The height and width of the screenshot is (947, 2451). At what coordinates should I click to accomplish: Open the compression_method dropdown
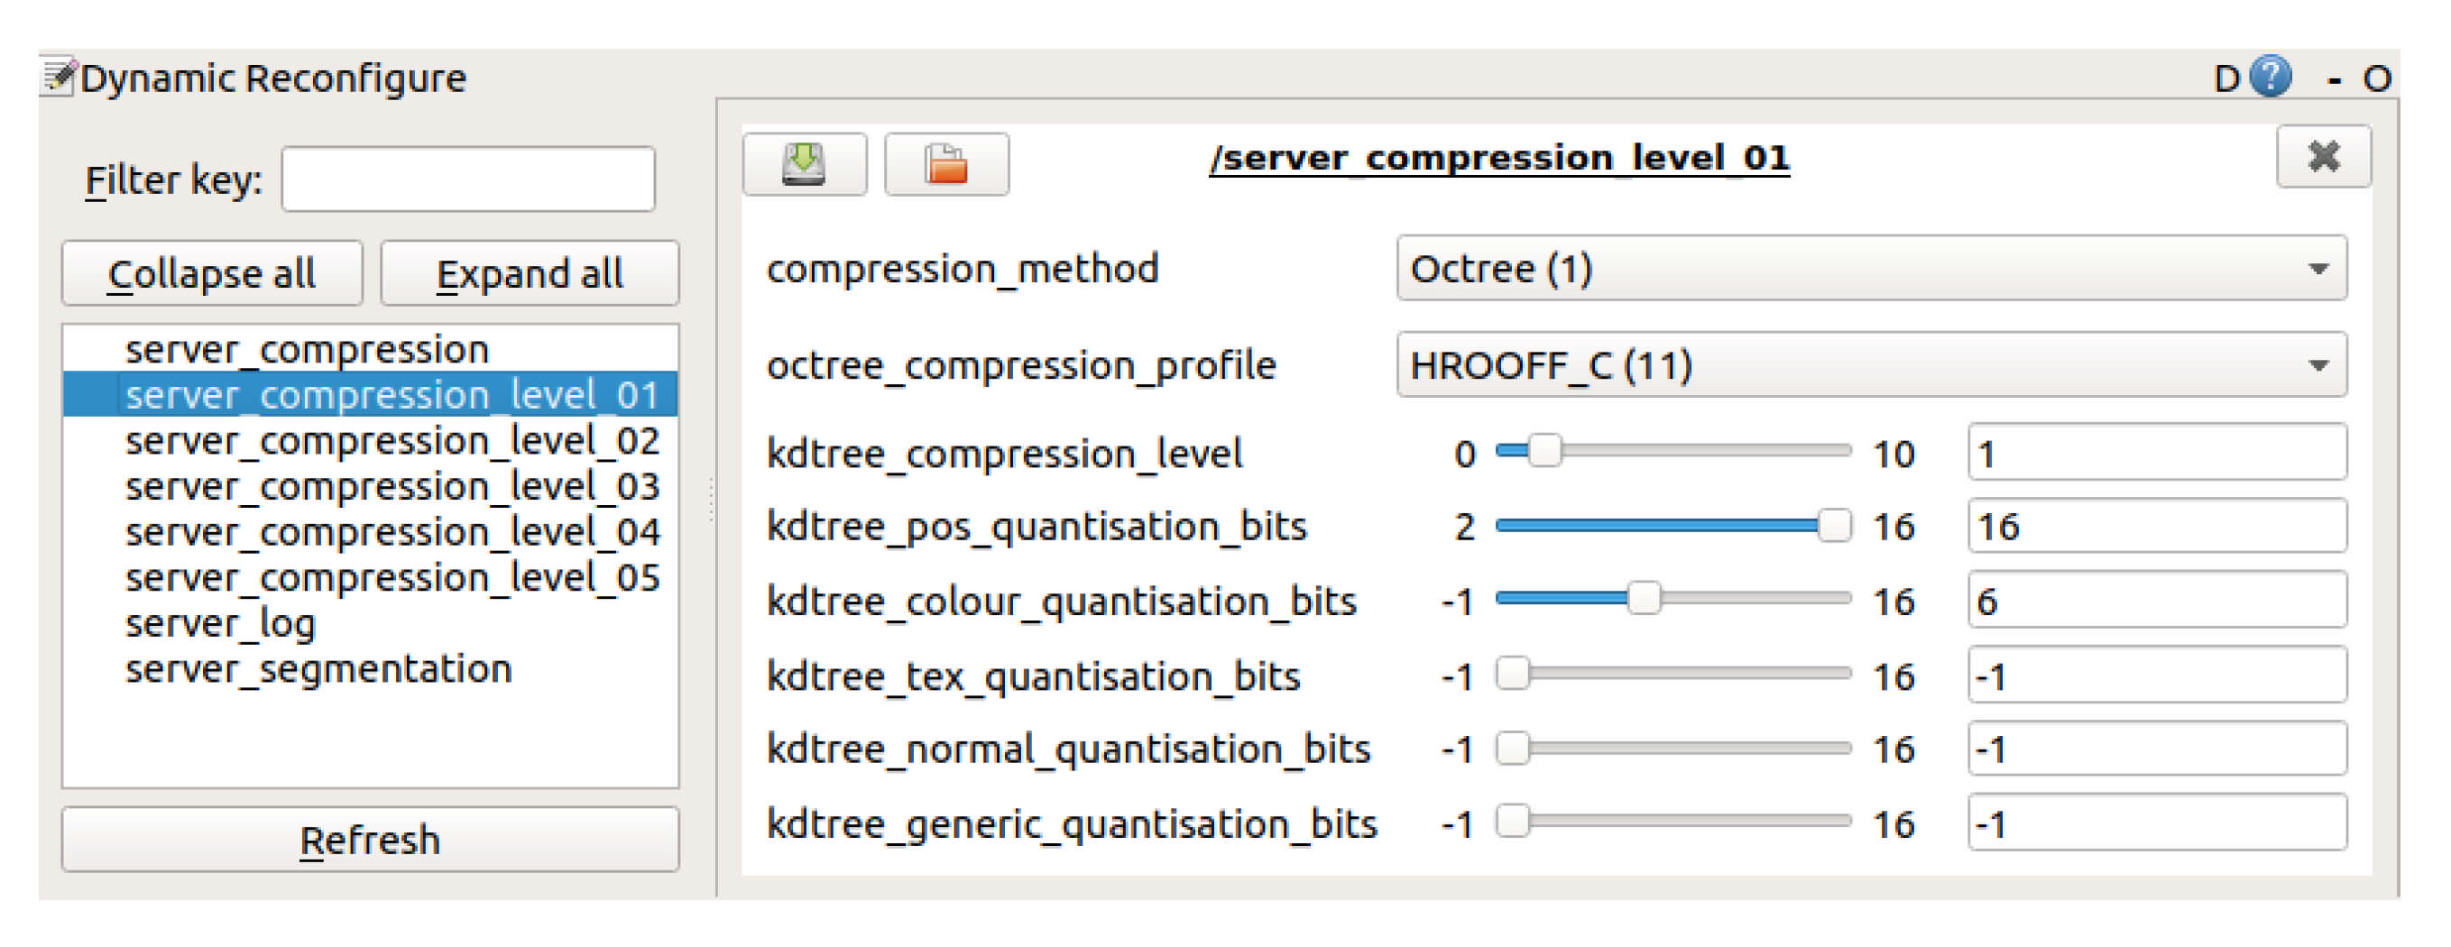pyautogui.click(x=1870, y=269)
